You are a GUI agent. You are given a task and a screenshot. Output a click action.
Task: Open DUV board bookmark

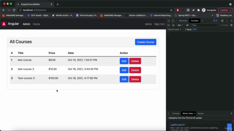(38, 15)
